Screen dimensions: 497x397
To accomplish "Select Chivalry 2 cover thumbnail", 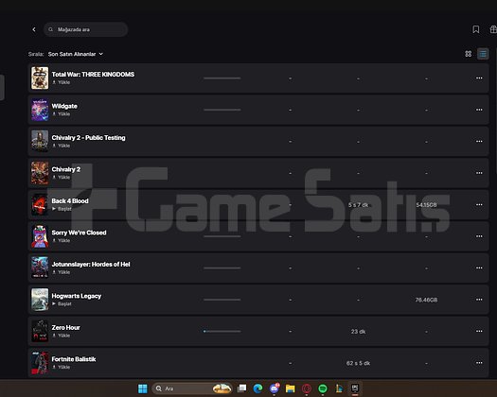I will pos(40,173).
